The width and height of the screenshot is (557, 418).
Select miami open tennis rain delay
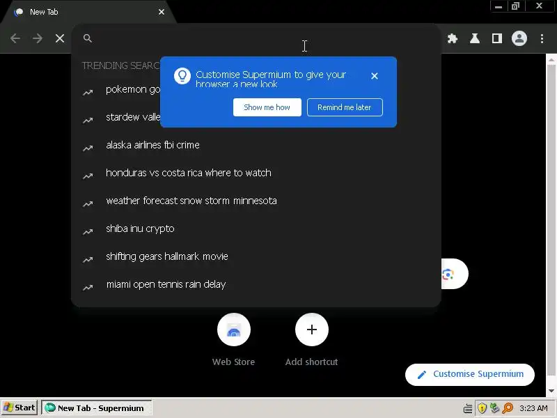click(256, 284)
